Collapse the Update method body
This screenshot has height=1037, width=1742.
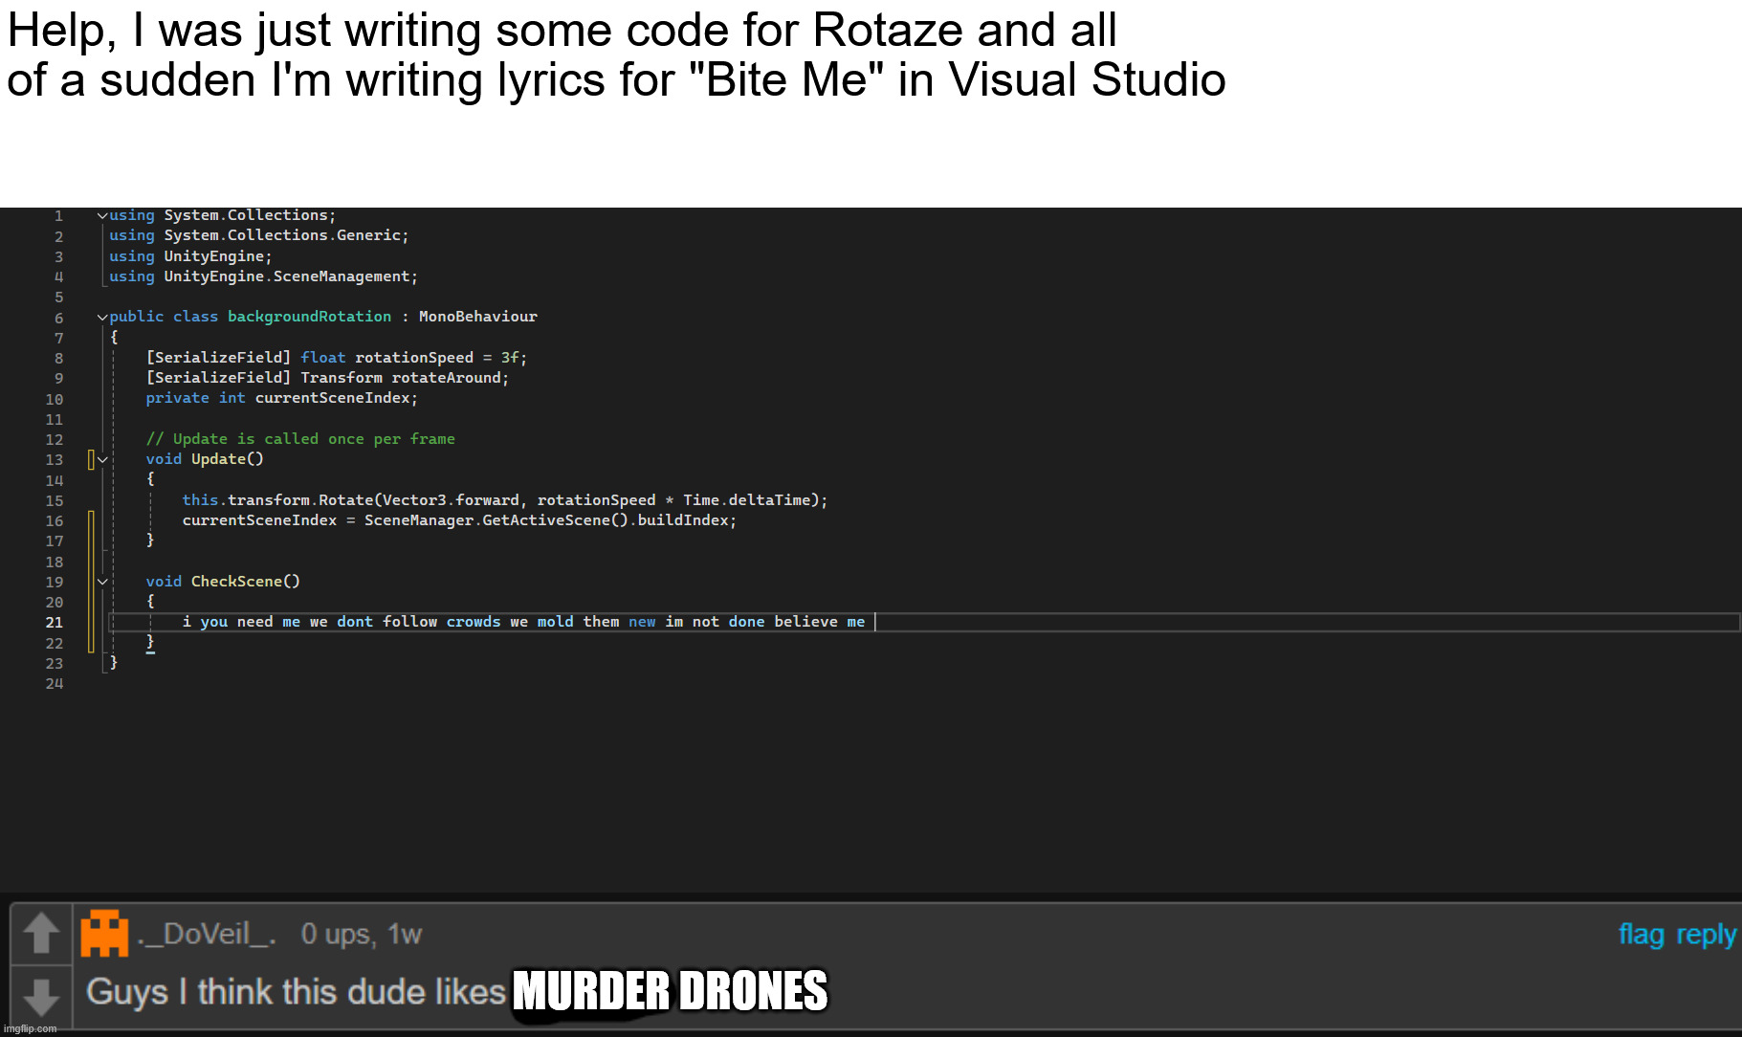click(102, 459)
